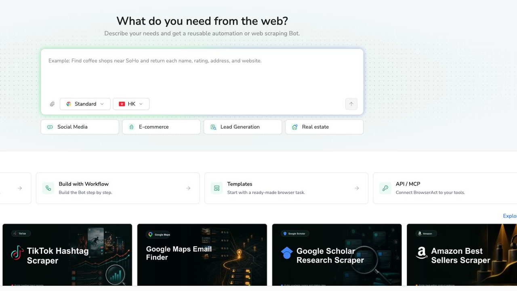The height and width of the screenshot is (291, 517).
Task: Open the Google Scholar Research Scraper template
Action: click(x=337, y=255)
